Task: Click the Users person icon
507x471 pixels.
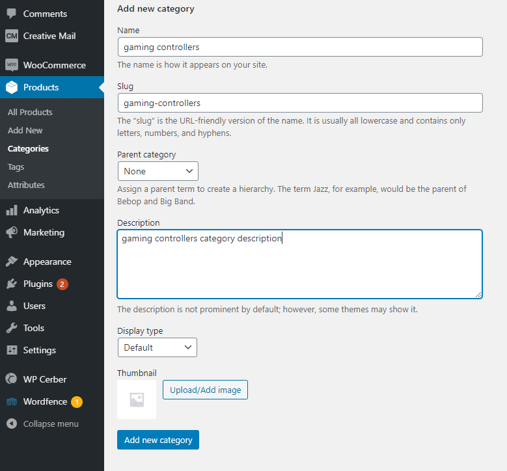Action: [12, 306]
